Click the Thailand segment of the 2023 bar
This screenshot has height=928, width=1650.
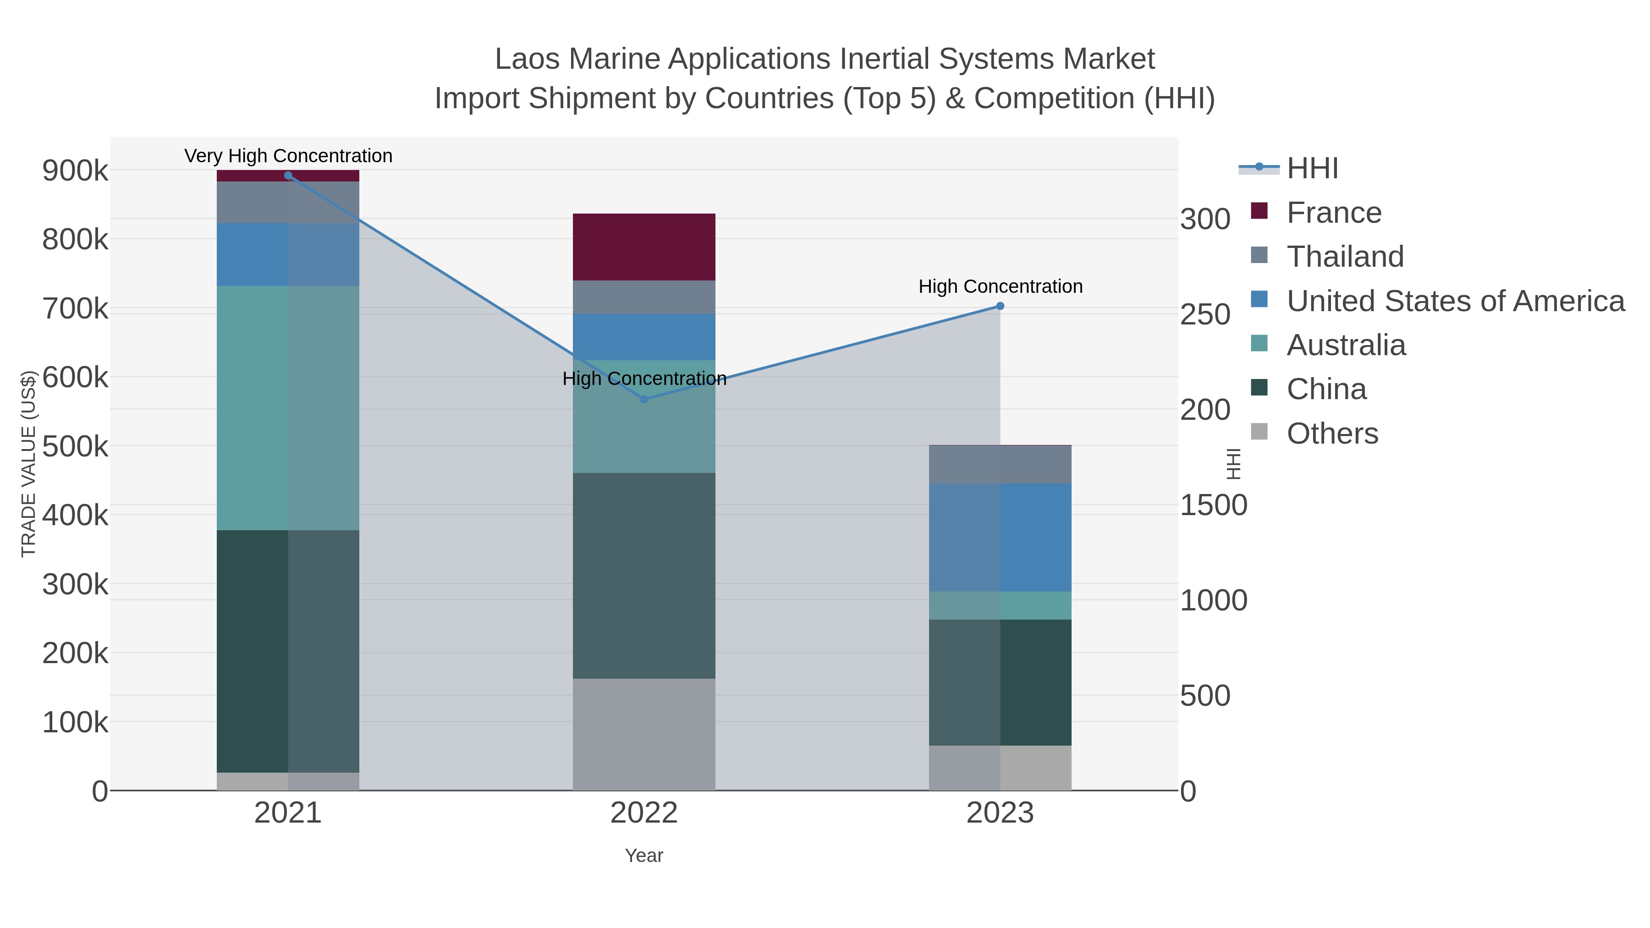tap(1000, 465)
